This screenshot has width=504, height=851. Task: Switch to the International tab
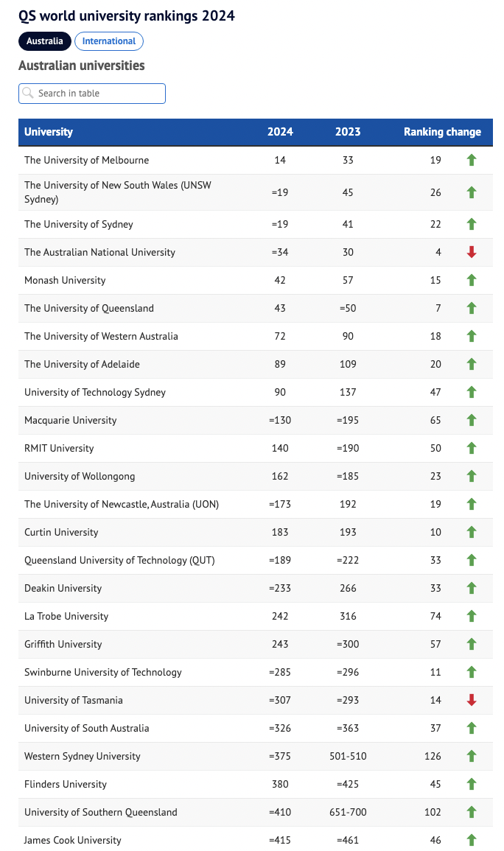(109, 41)
